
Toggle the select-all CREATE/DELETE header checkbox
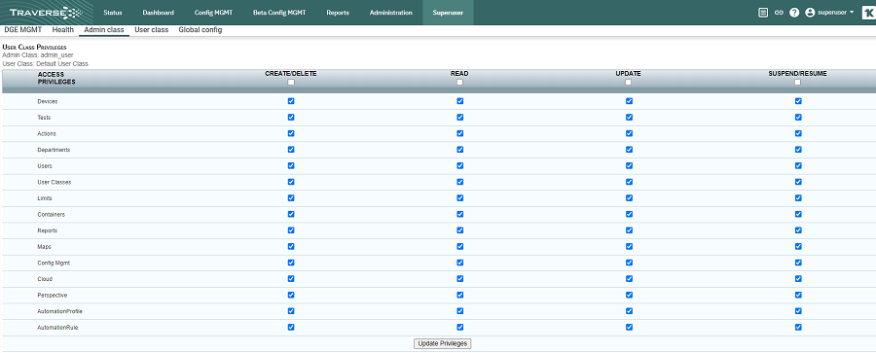(291, 82)
